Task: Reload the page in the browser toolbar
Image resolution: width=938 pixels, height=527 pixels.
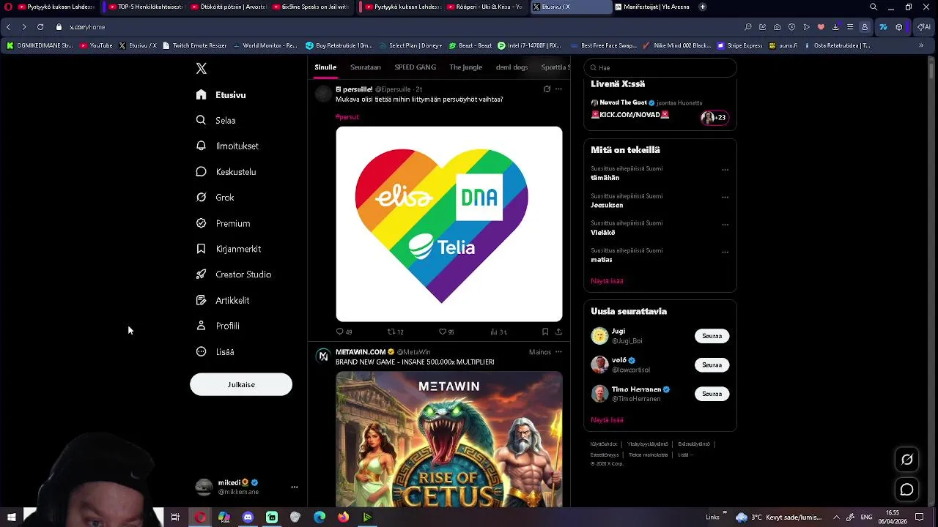Action: tap(40, 27)
